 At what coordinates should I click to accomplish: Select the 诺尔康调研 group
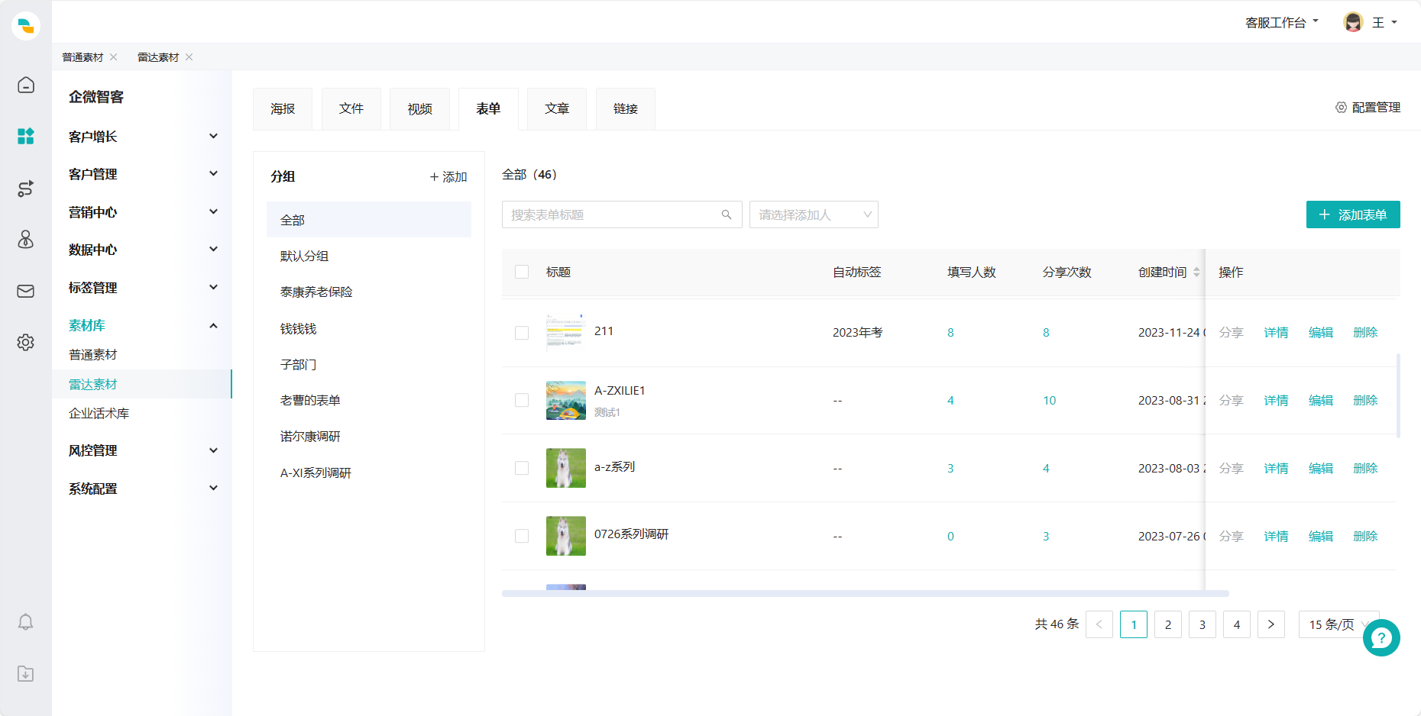click(x=369, y=436)
